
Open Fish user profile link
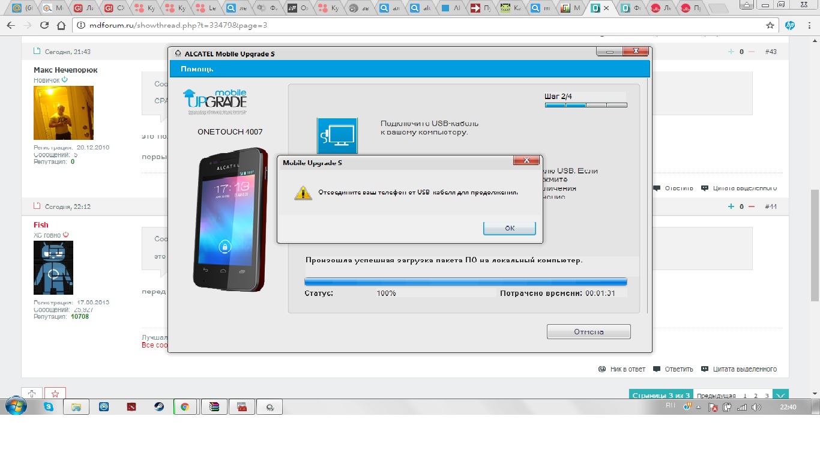(x=41, y=225)
